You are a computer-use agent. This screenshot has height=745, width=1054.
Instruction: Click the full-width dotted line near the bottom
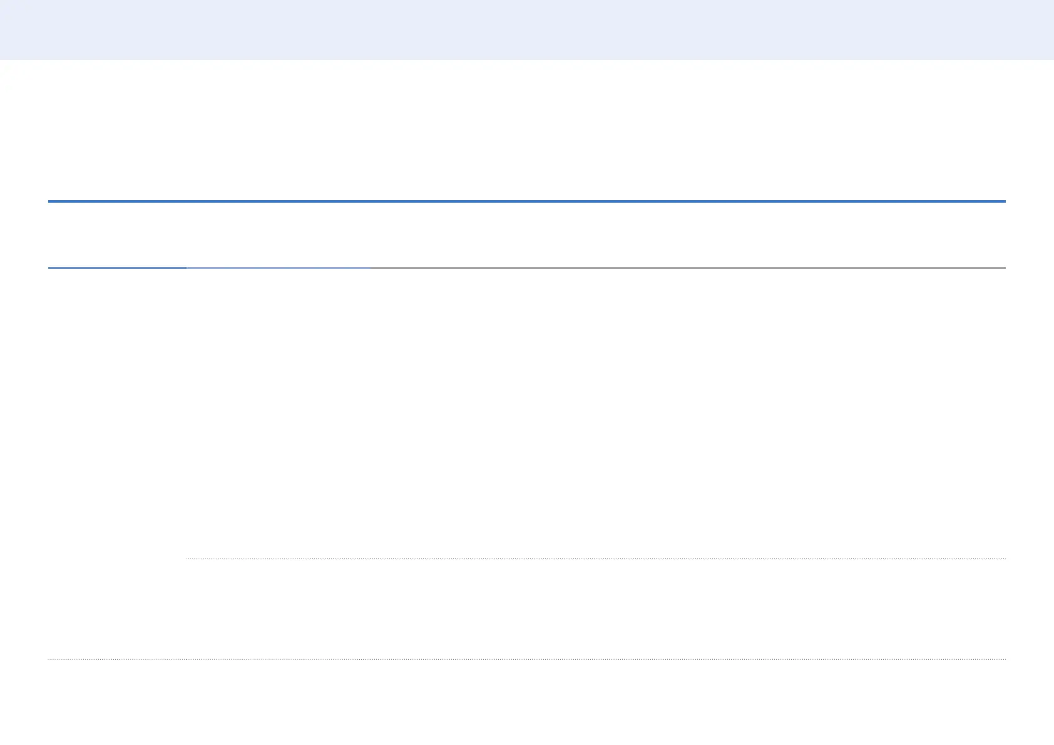(527, 659)
